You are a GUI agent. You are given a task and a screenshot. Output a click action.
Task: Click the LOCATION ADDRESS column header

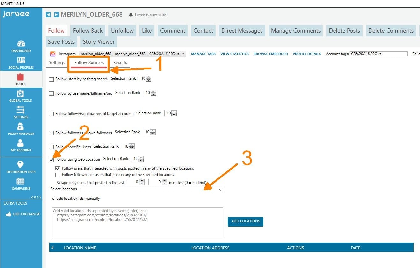[x=210, y=248]
